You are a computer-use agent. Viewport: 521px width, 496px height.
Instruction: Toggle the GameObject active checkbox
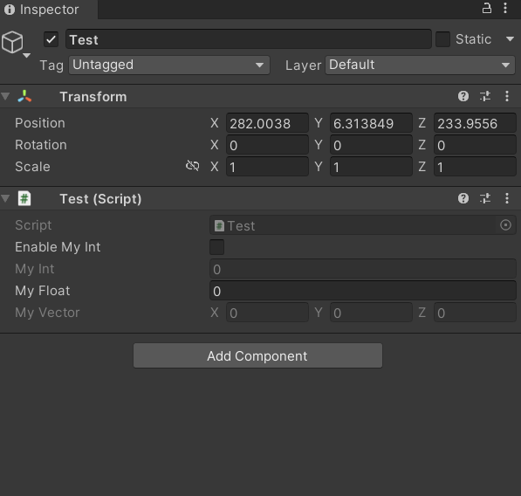click(x=51, y=39)
